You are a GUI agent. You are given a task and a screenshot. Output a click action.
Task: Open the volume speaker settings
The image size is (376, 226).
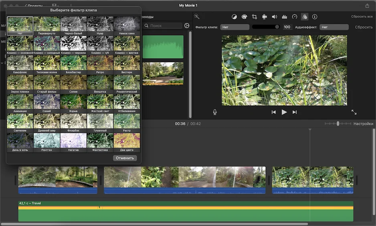click(275, 17)
